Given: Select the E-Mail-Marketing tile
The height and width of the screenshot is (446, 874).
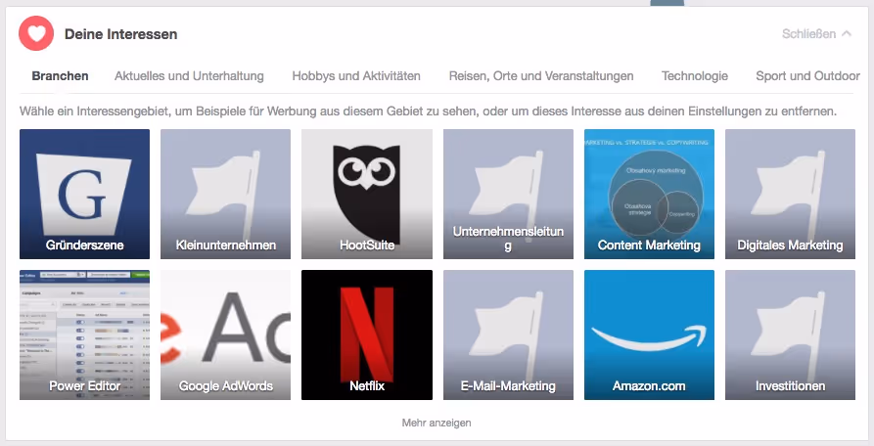Looking at the screenshot, I should [x=508, y=334].
